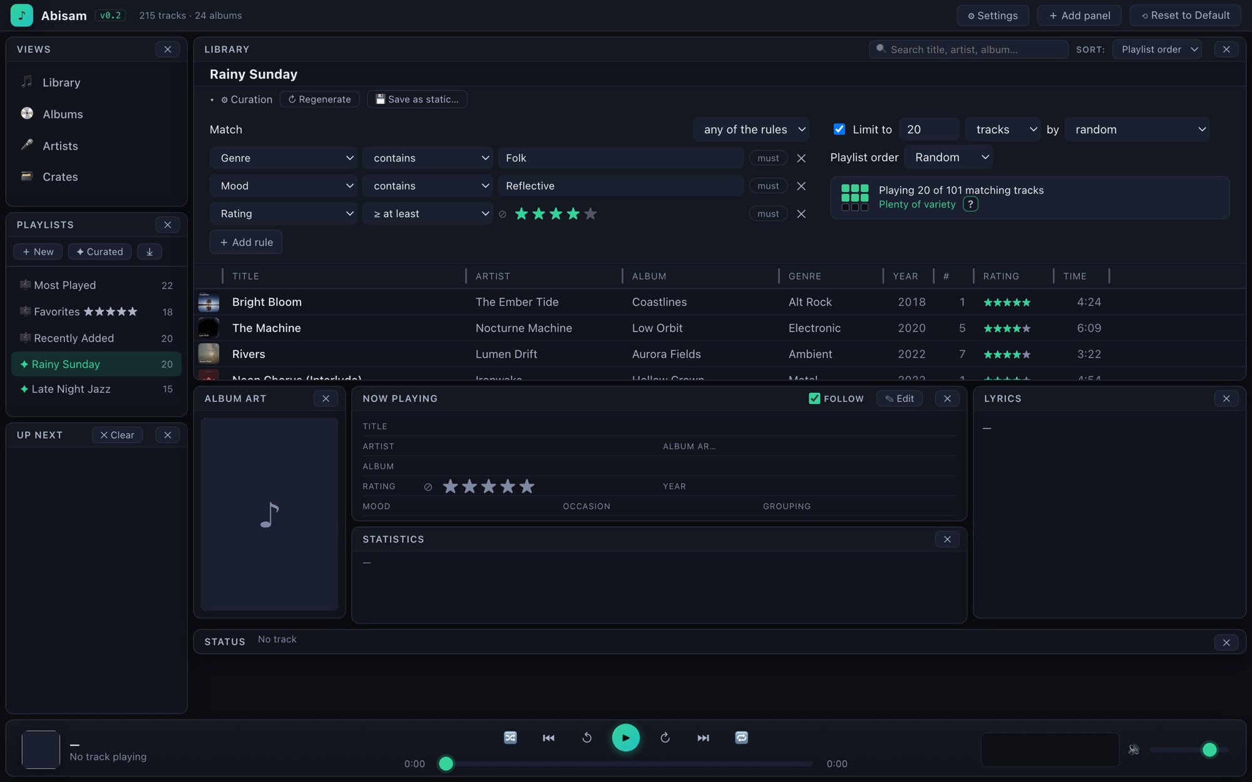The width and height of the screenshot is (1252, 782).
Task: Add a new rule
Action: pyautogui.click(x=246, y=242)
